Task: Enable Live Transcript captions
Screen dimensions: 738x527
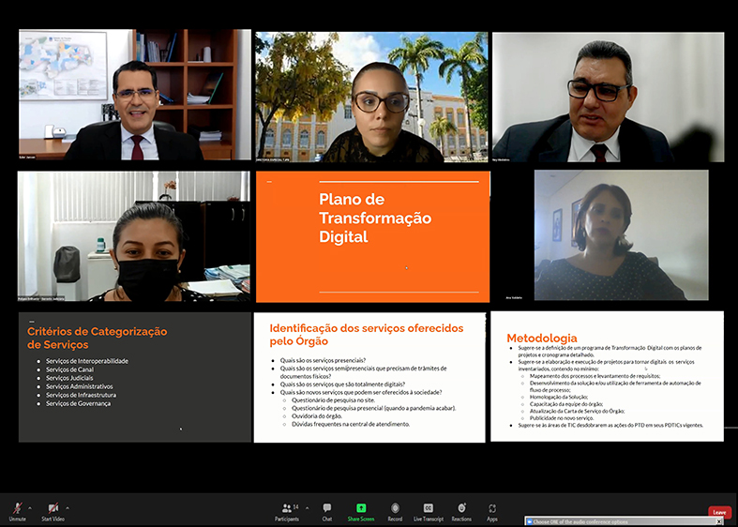Action: 429,512
